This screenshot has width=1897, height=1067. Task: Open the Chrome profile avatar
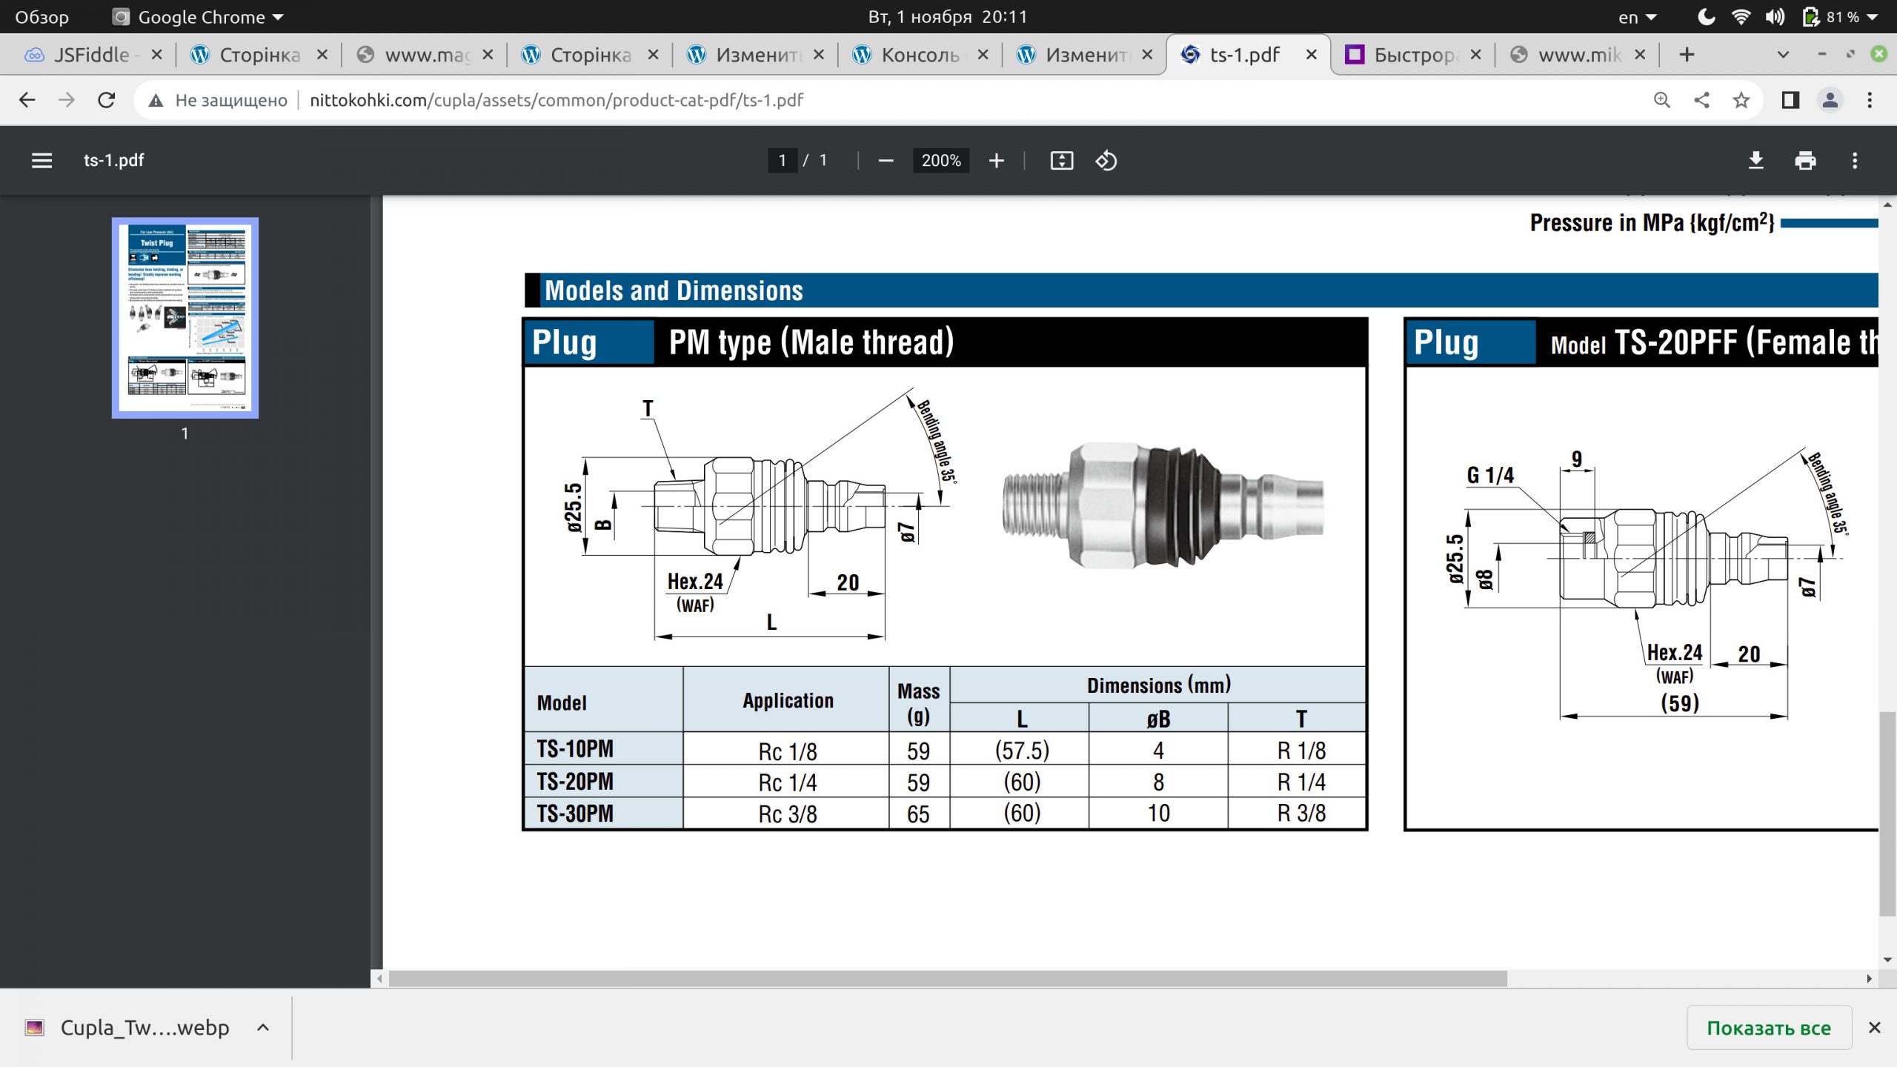pos(1830,100)
